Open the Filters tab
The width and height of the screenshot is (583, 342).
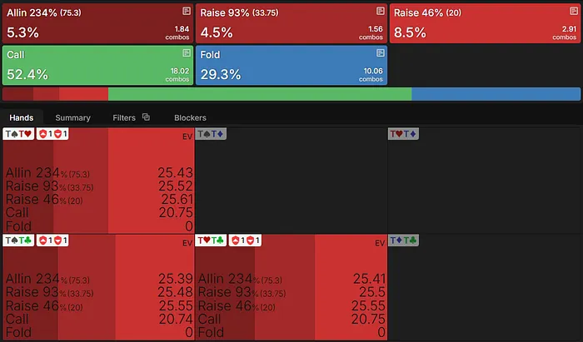[x=124, y=117]
